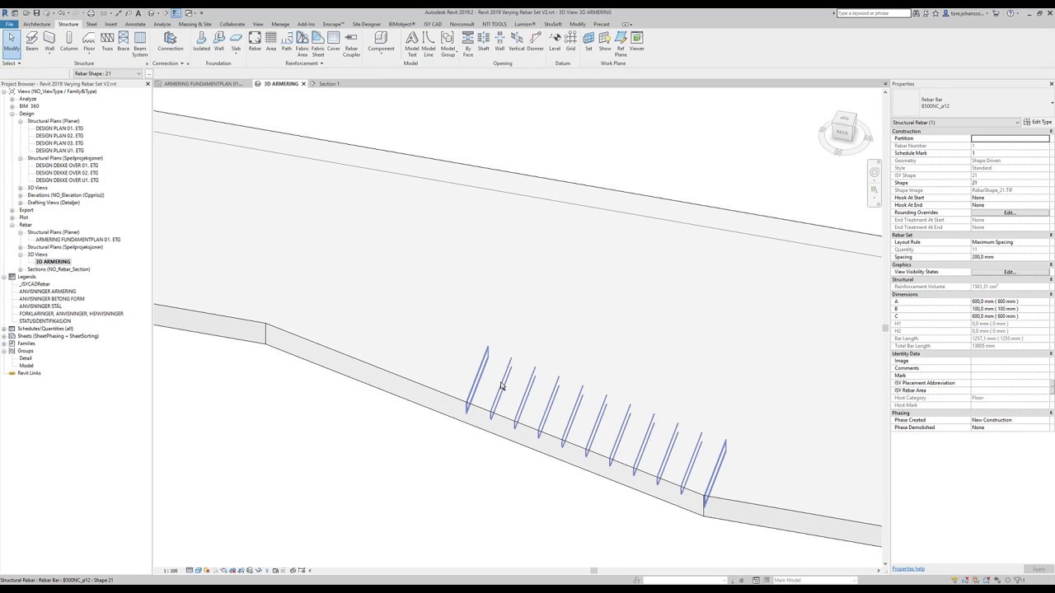Image resolution: width=1055 pixels, height=593 pixels.
Task: Switch to the Steel ribbon tab
Action: click(x=91, y=24)
